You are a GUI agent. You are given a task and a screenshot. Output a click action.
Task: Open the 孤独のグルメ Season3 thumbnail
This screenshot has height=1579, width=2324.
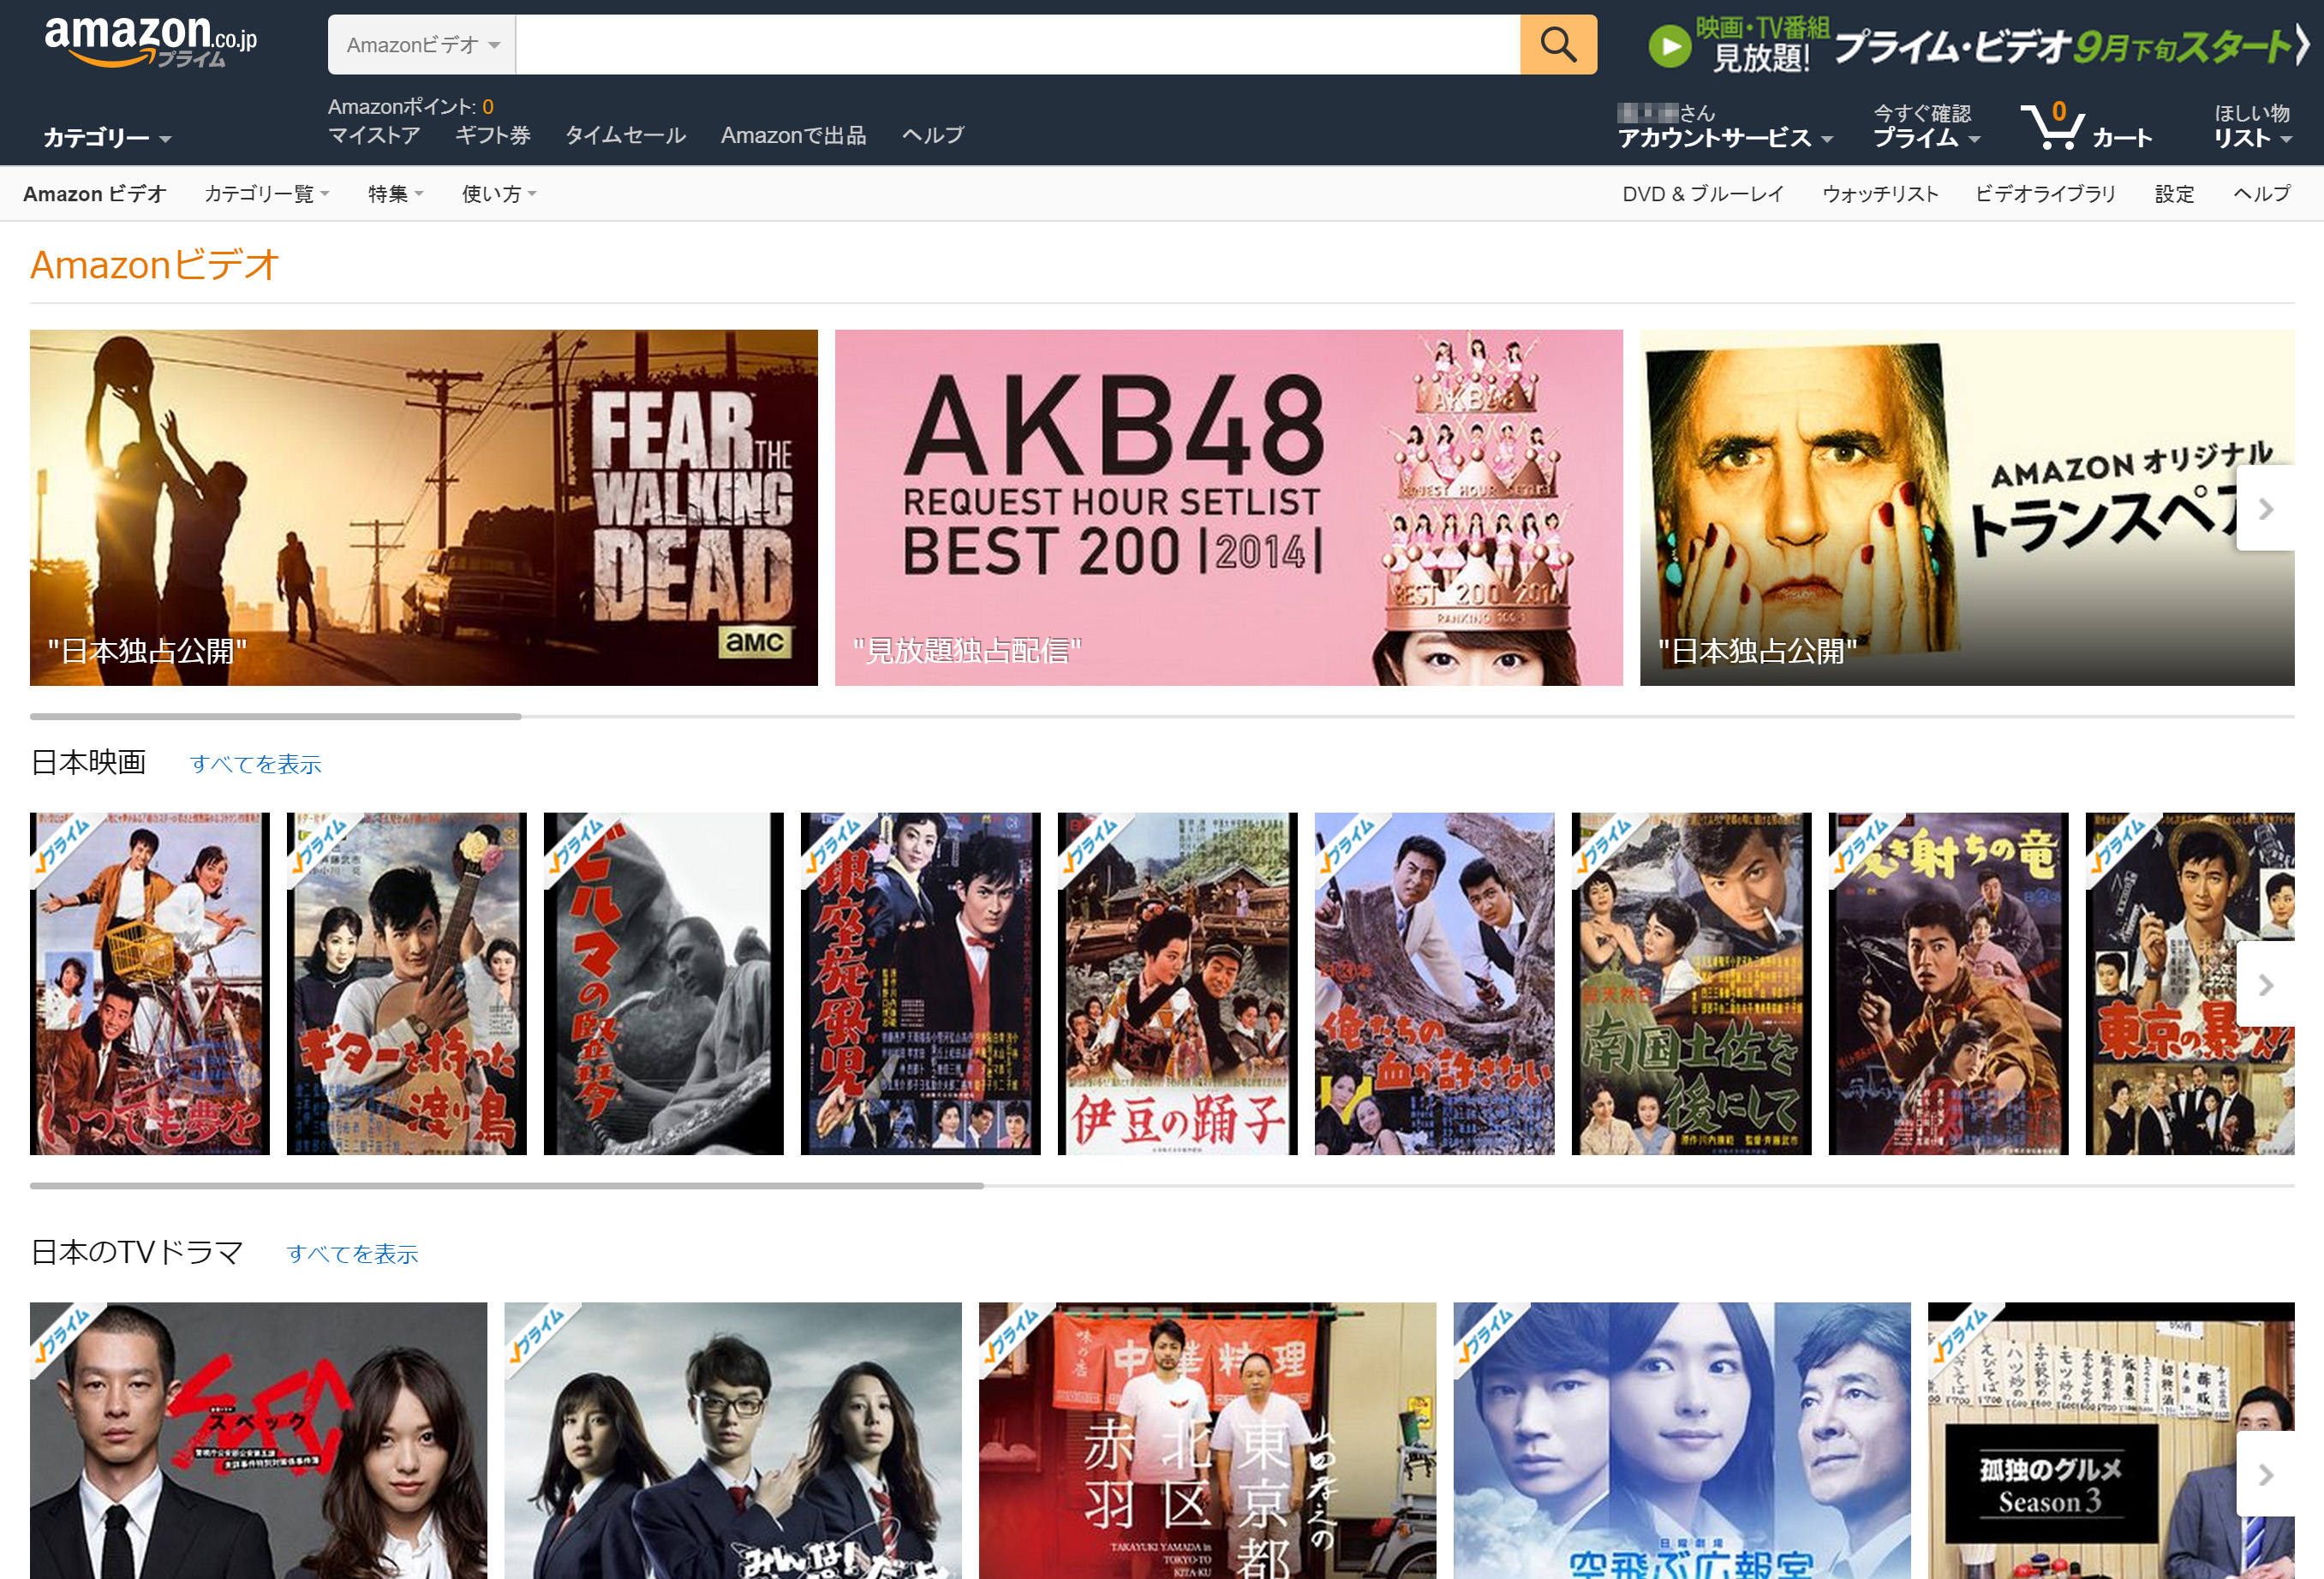click(x=2111, y=1440)
